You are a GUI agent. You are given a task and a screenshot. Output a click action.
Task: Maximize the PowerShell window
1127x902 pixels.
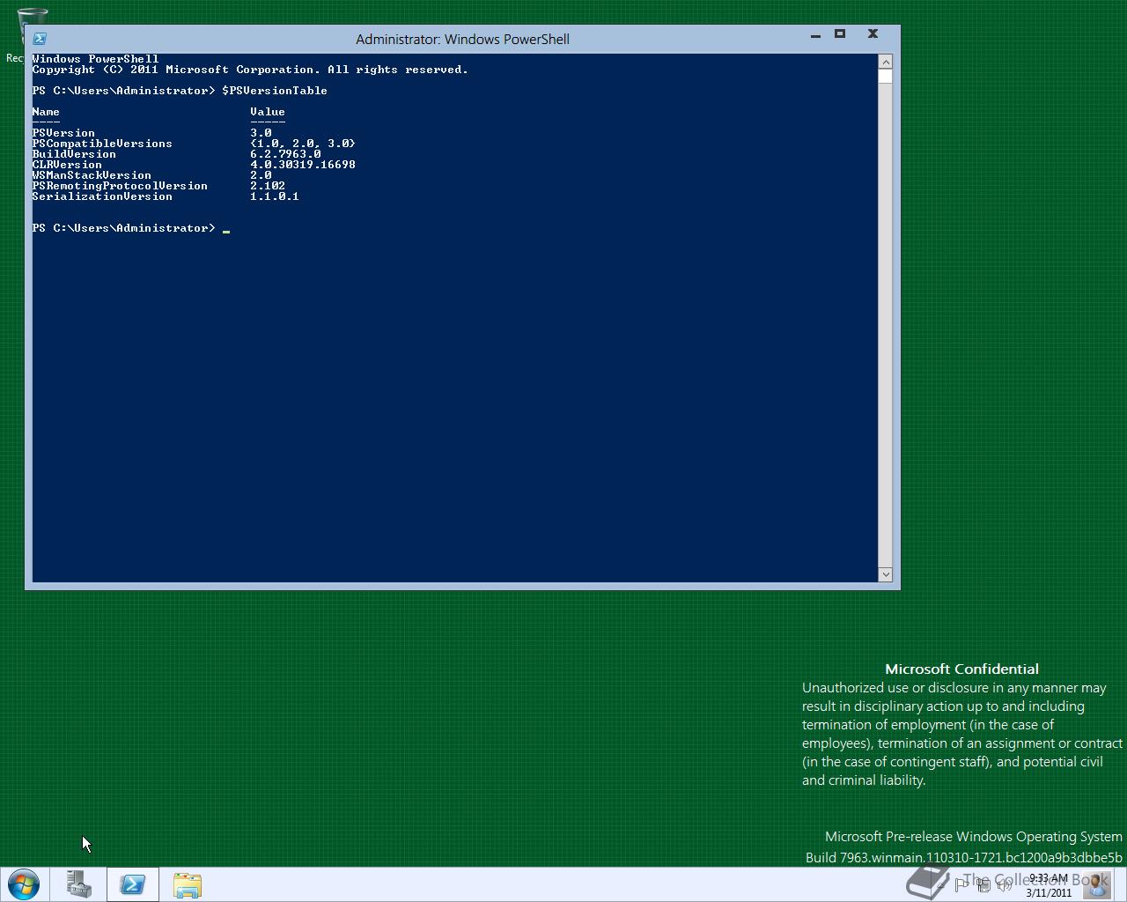click(x=840, y=34)
